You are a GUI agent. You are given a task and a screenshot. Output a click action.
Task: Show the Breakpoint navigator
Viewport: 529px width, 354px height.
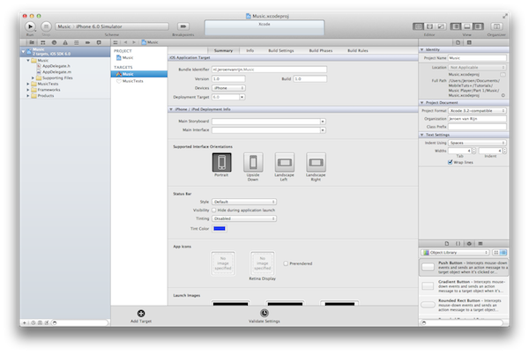point(87,42)
